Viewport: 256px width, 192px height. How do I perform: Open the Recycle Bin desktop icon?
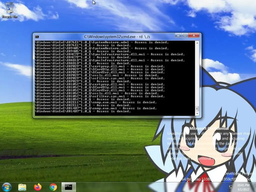pyautogui.click(x=10, y=10)
